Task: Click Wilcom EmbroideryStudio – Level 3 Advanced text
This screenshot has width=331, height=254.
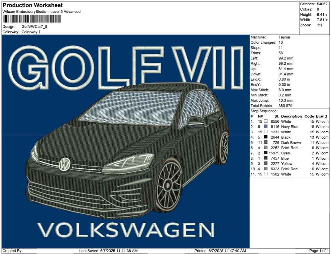Action: tap(41, 12)
